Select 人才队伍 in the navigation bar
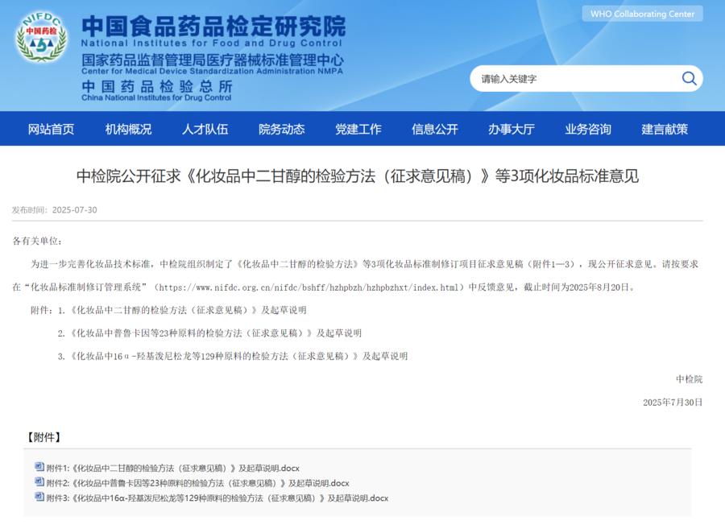725x529 pixels. coord(205,129)
